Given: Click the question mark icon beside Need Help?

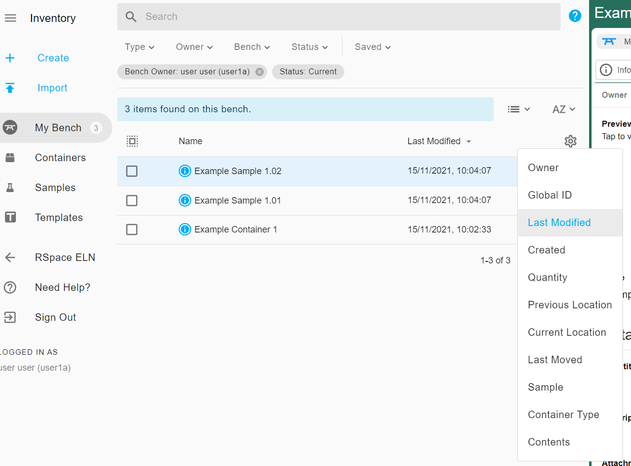Looking at the screenshot, I should 10,287.
